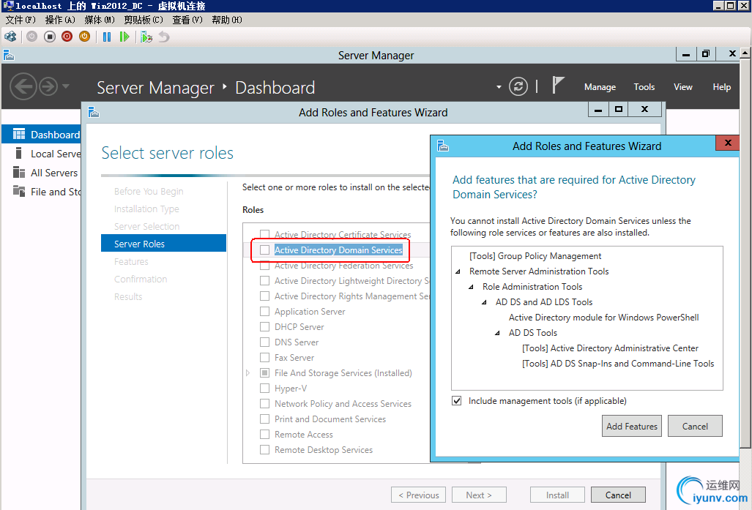Image resolution: width=752 pixels, height=510 pixels.
Task: Open the notifications flag
Action: (557, 86)
